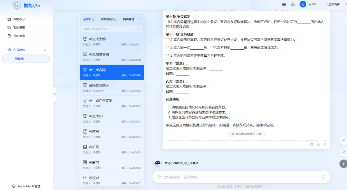Screen dimensions: 347x190
Task: Click 查看智能体执行过程 button
Action: coord(246,134)
